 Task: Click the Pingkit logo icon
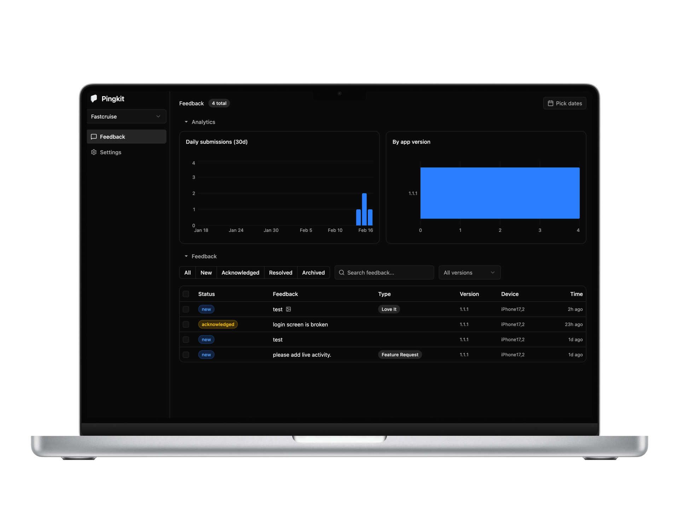tap(94, 99)
